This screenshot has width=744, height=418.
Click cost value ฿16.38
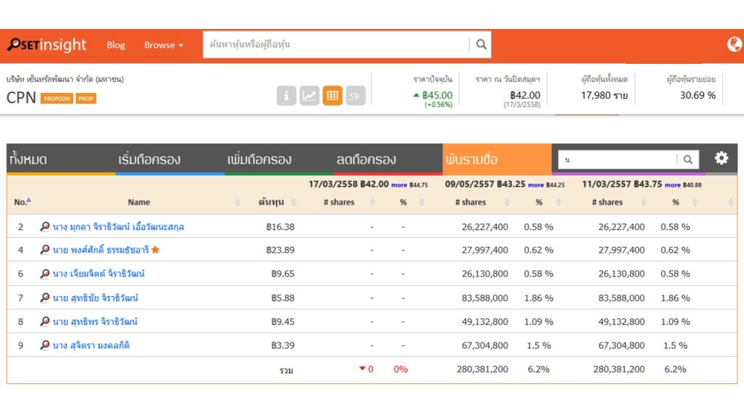280,227
